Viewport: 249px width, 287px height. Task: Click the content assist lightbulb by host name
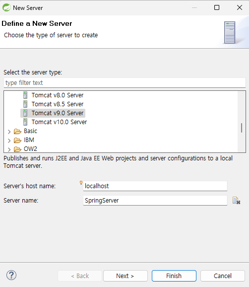point(81,183)
